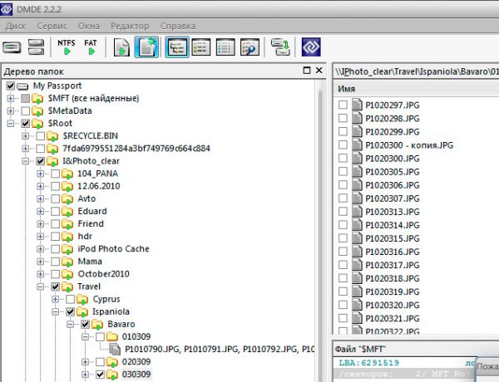
Task: Click the file search (magnifier) toolbar icon
Action: [x=249, y=48]
